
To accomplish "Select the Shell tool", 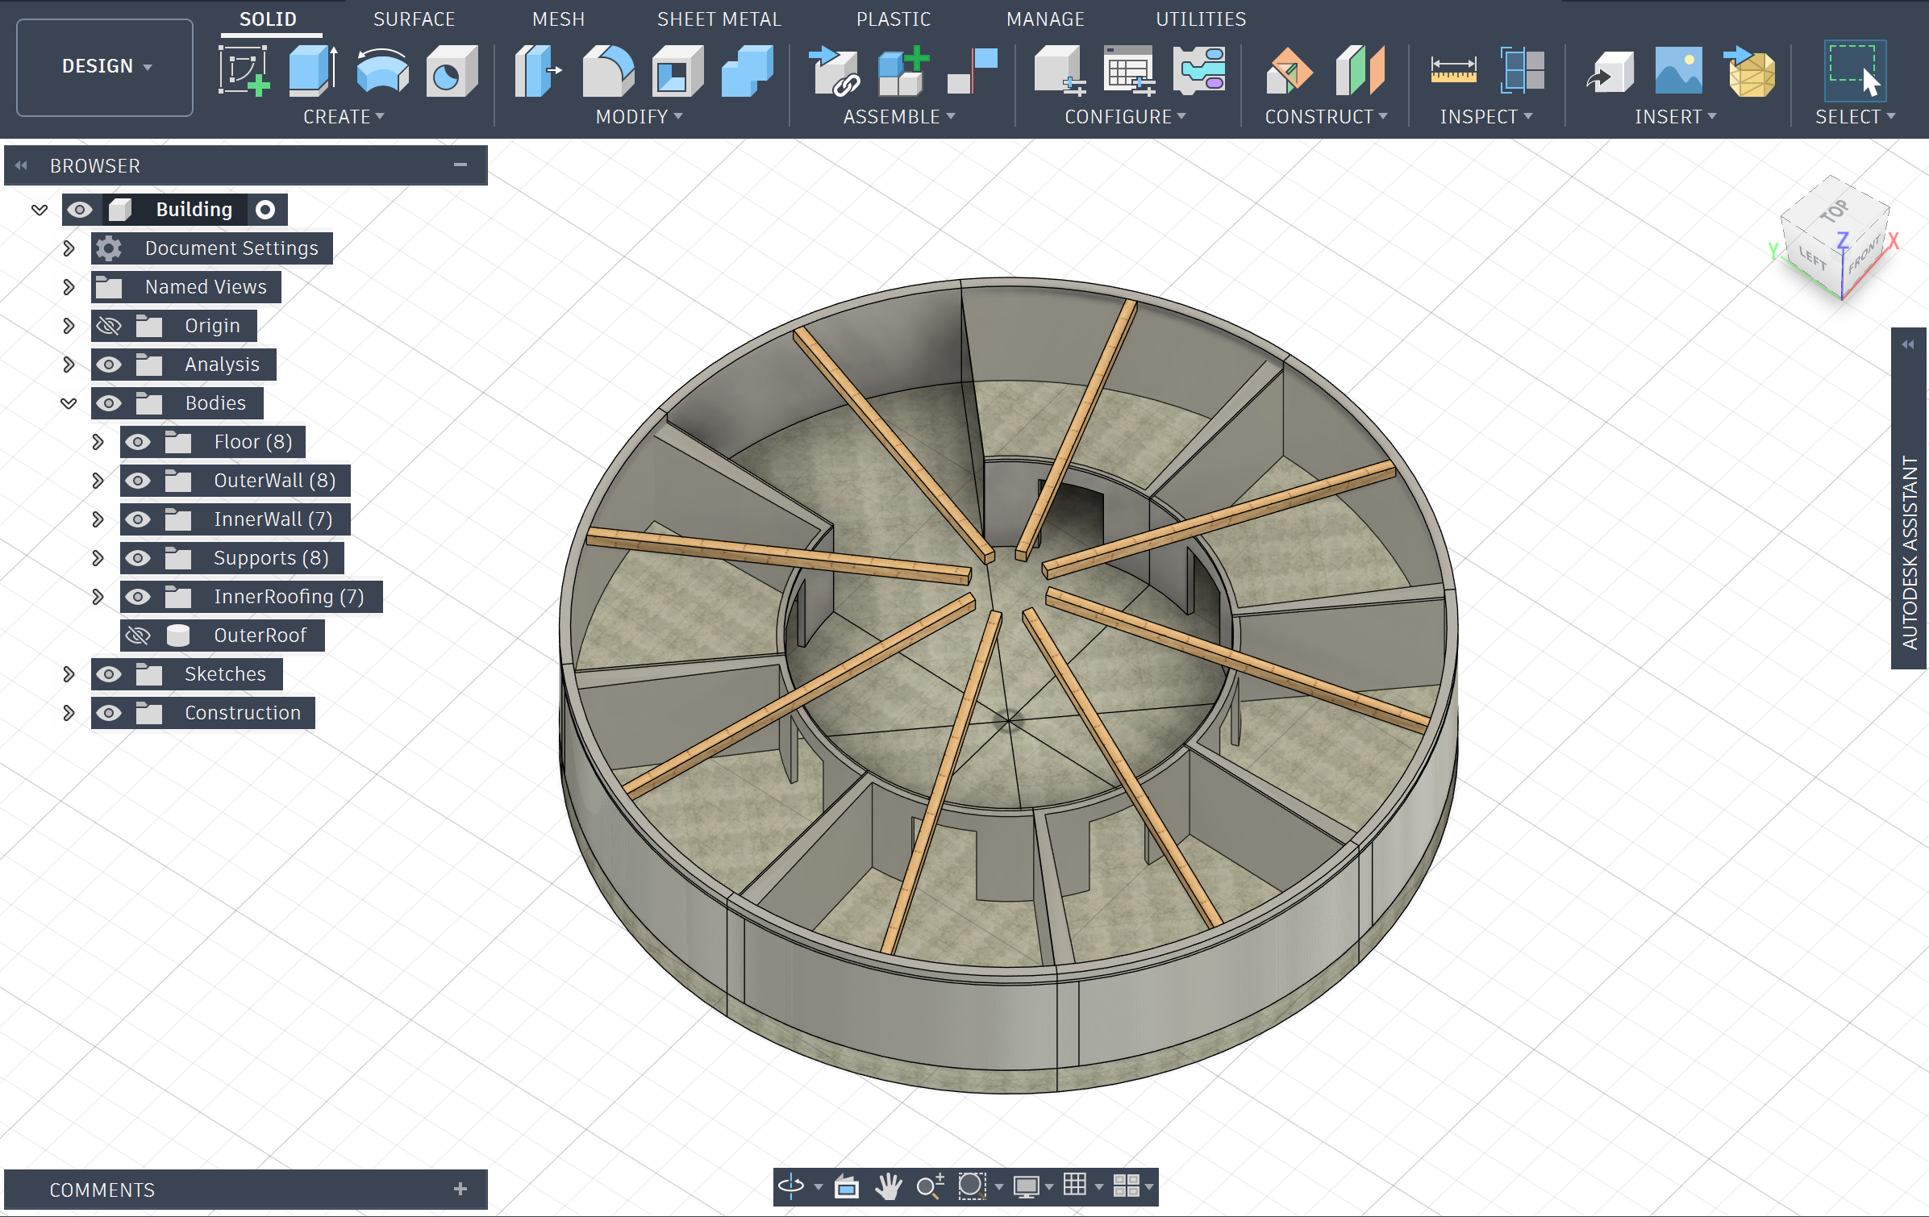I will point(677,71).
